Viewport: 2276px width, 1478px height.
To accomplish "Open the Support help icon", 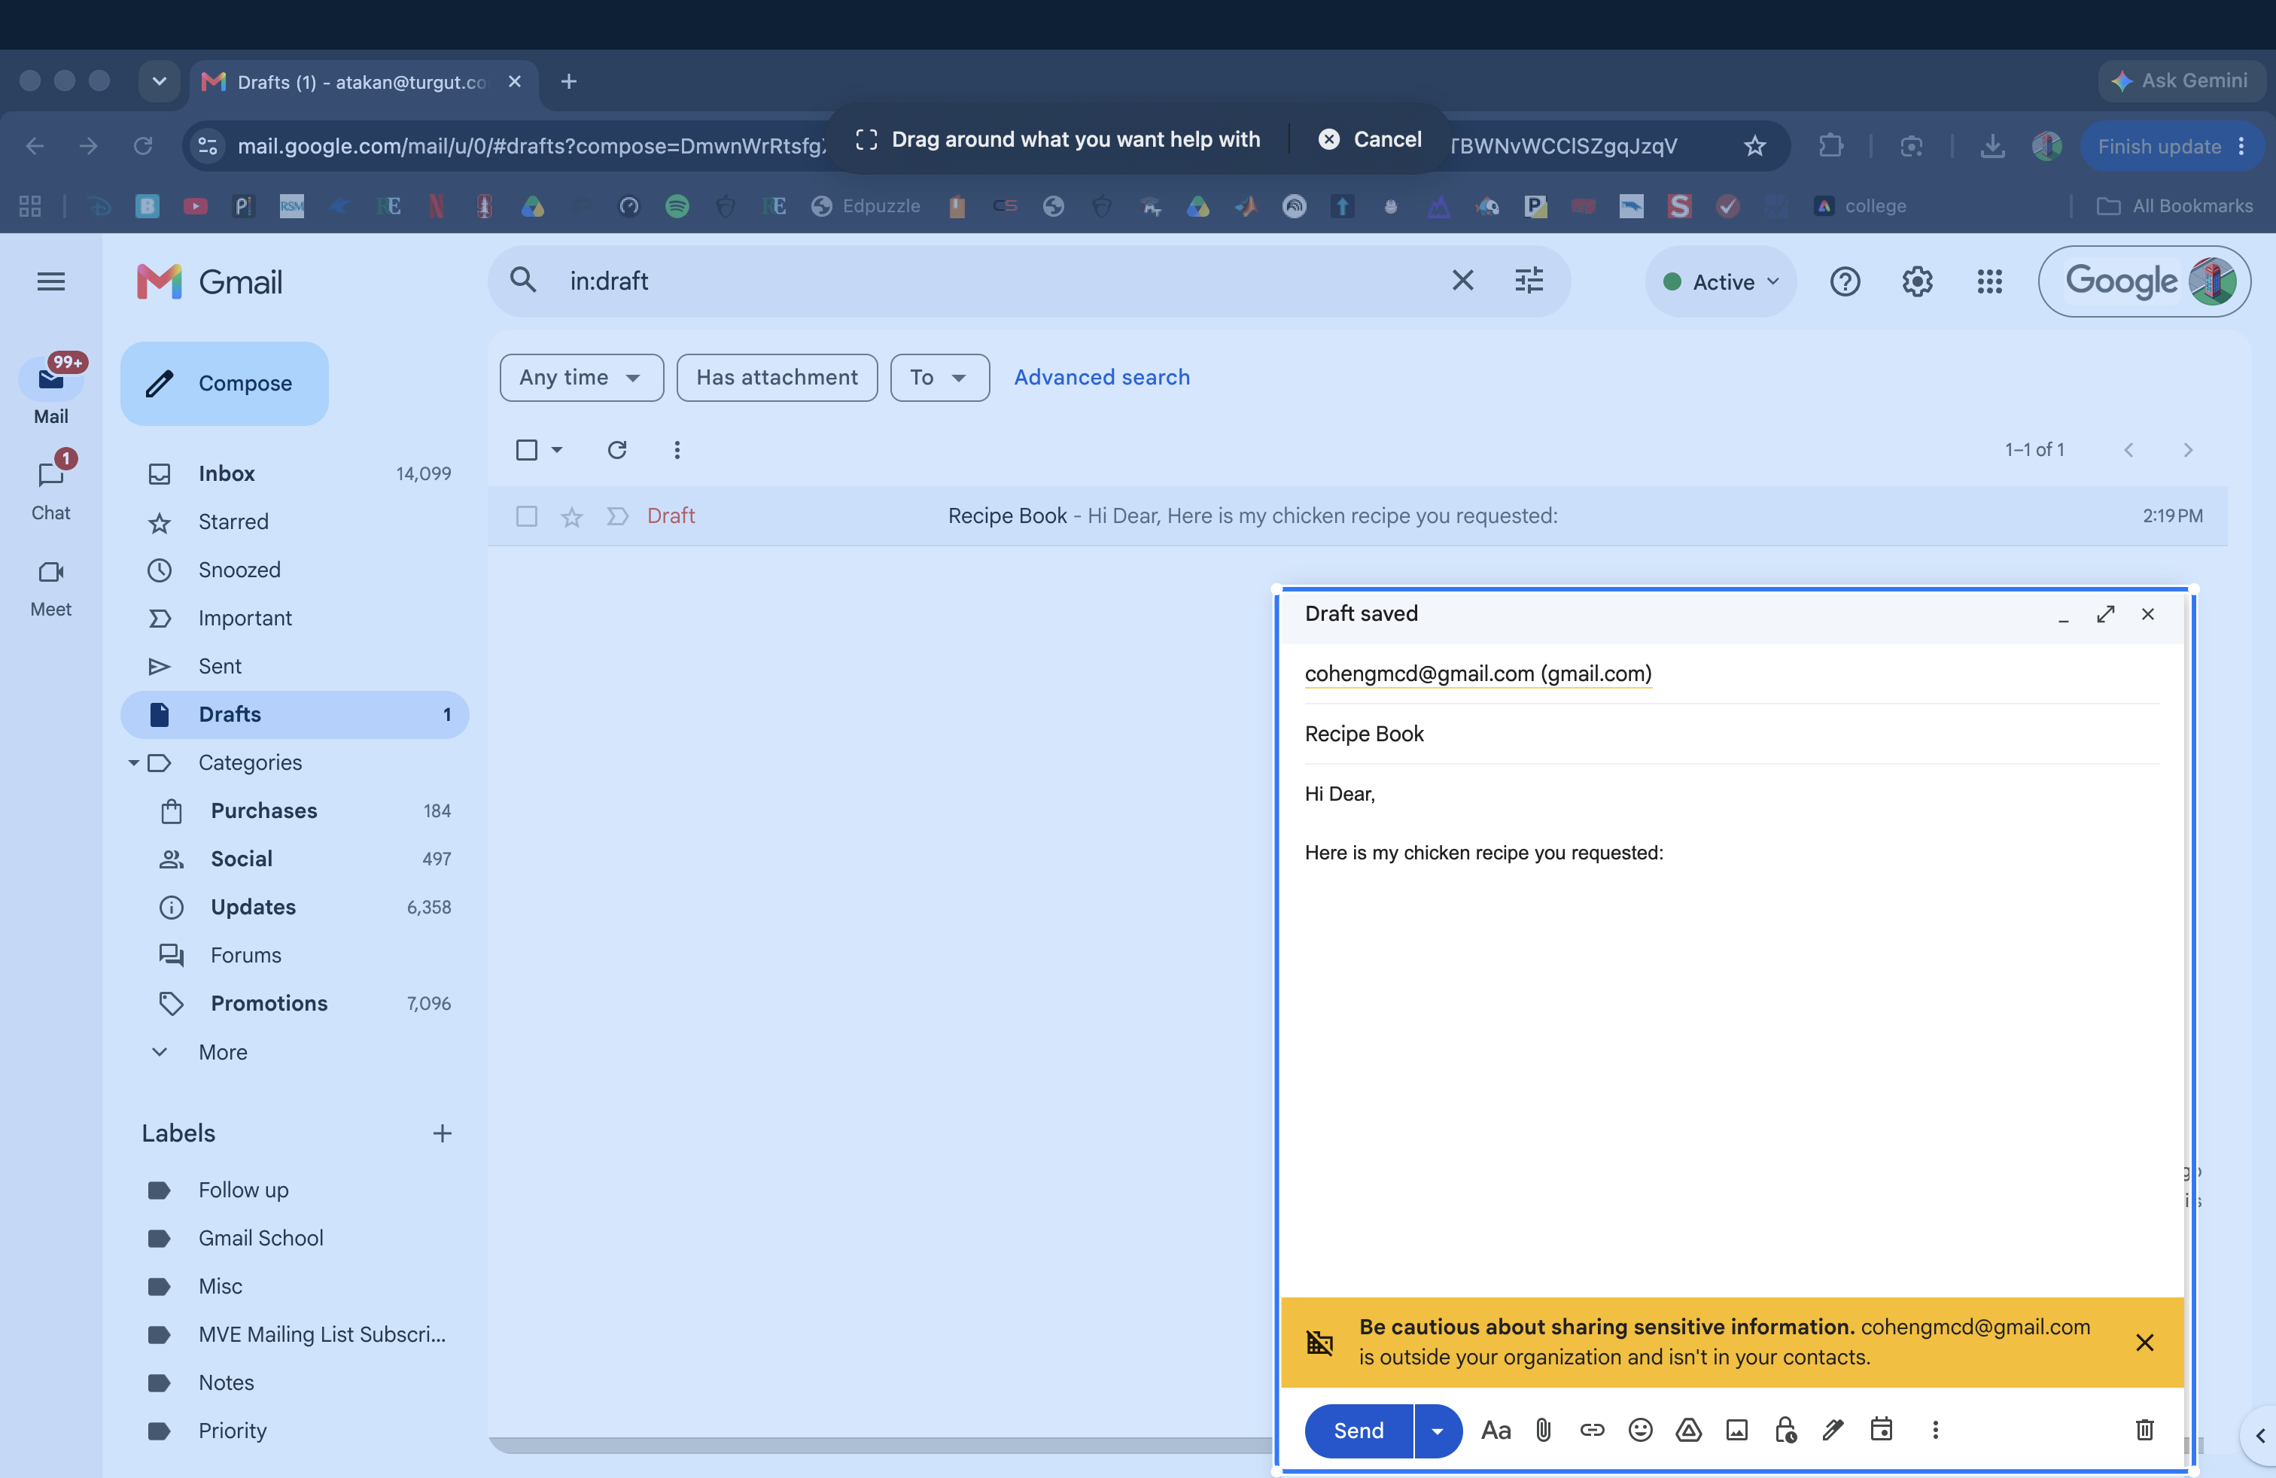I will (x=1845, y=281).
